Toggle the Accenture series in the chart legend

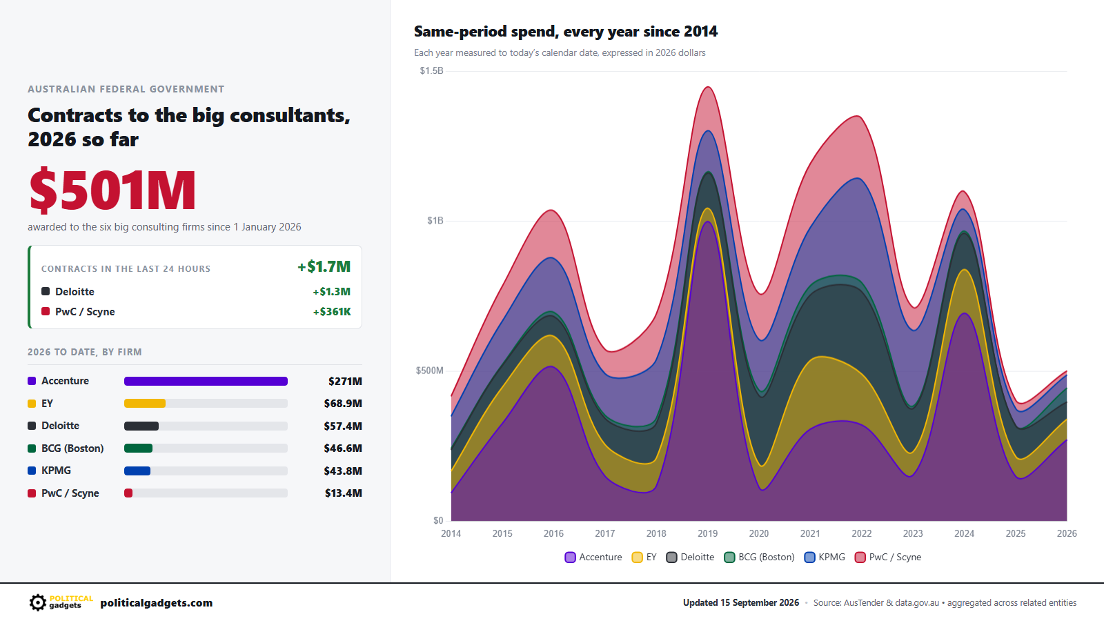click(x=593, y=558)
